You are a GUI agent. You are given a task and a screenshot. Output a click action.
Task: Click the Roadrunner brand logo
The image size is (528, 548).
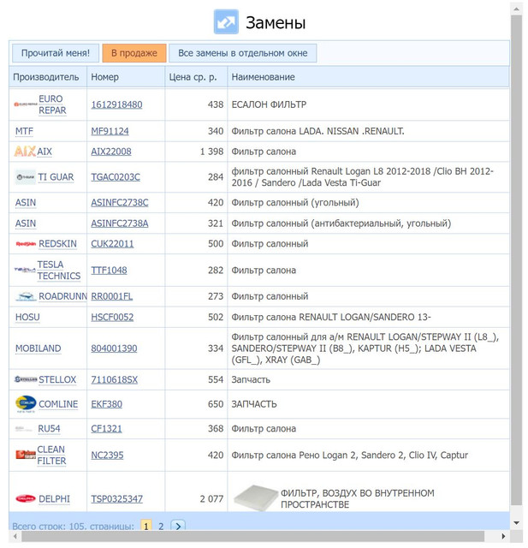coord(26,296)
